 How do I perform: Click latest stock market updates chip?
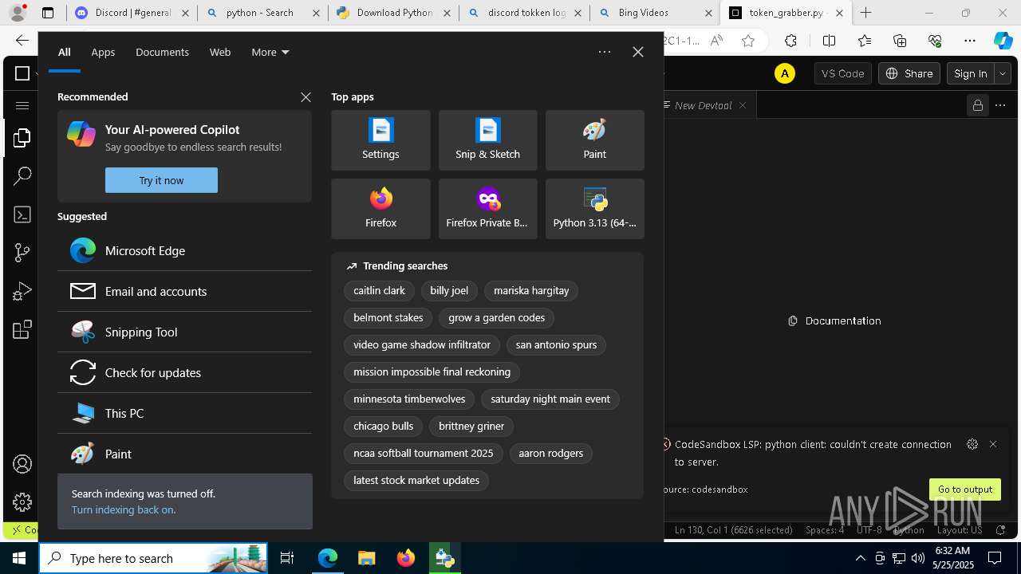pyautogui.click(x=416, y=481)
